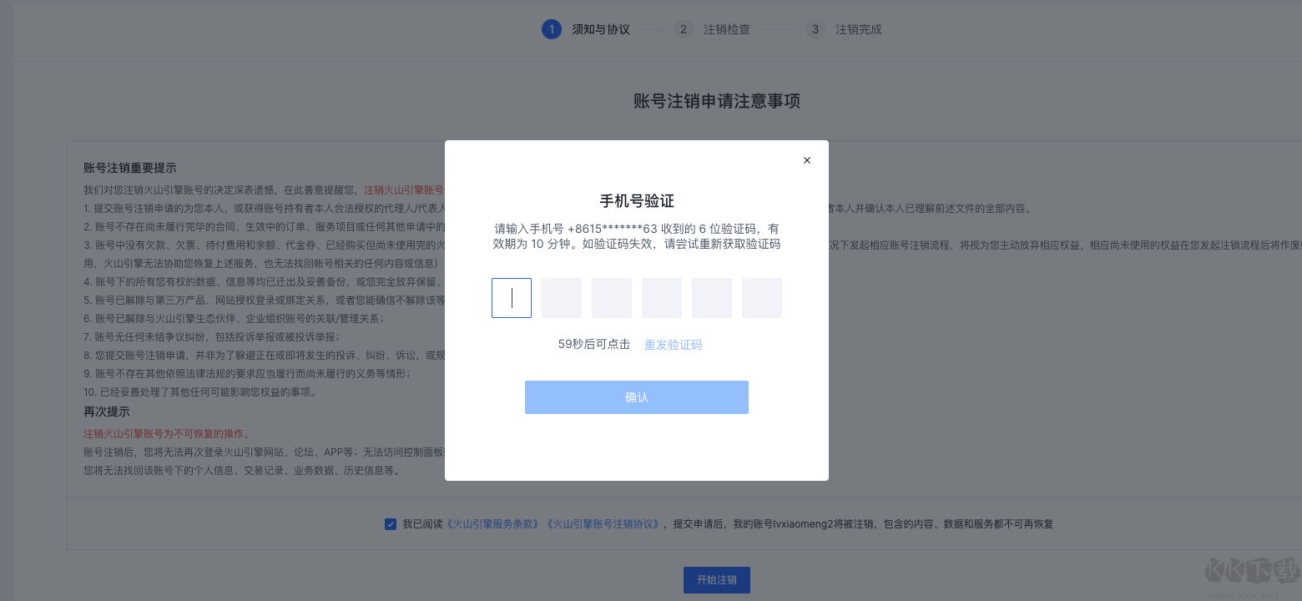This screenshot has width=1302, height=601.
Task: Re-enable the agreement confirmation checkbox
Action: [390, 523]
